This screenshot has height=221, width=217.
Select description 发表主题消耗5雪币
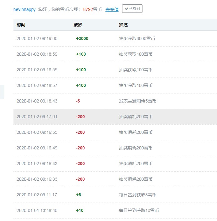[x=138, y=101]
